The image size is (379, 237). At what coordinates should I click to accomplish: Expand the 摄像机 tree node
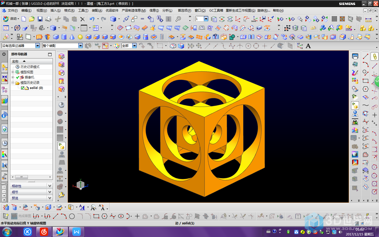13,77
